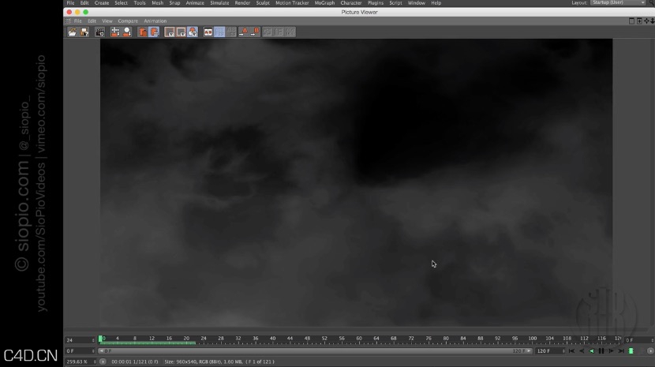Go to the end of animation
The image size is (655, 367).
tap(621, 351)
